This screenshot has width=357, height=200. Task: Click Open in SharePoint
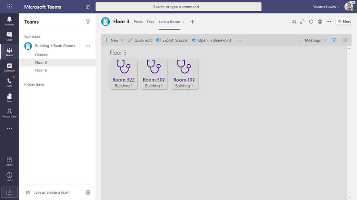pyautogui.click(x=211, y=40)
